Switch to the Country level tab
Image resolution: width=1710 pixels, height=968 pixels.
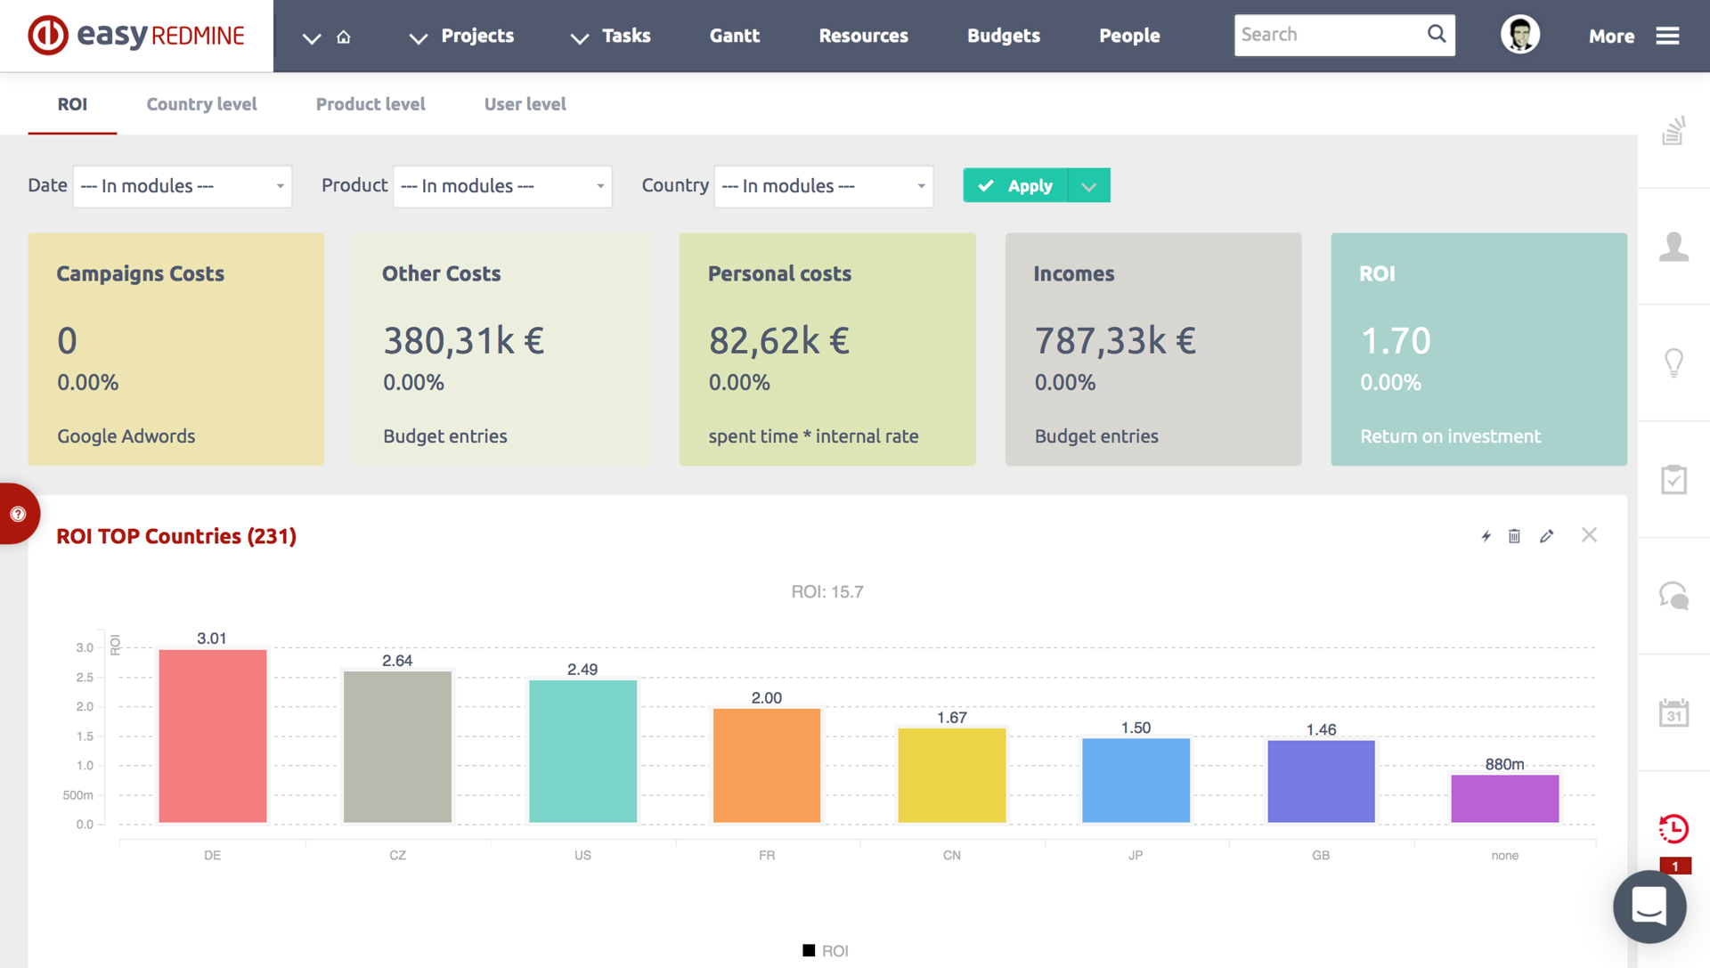[201, 104]
